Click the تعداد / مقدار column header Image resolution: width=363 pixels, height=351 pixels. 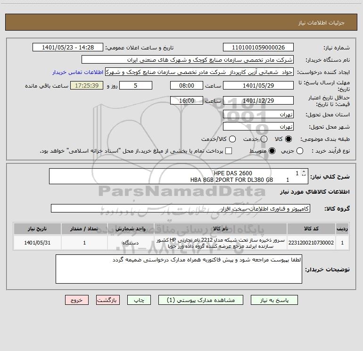click(84, 229)
